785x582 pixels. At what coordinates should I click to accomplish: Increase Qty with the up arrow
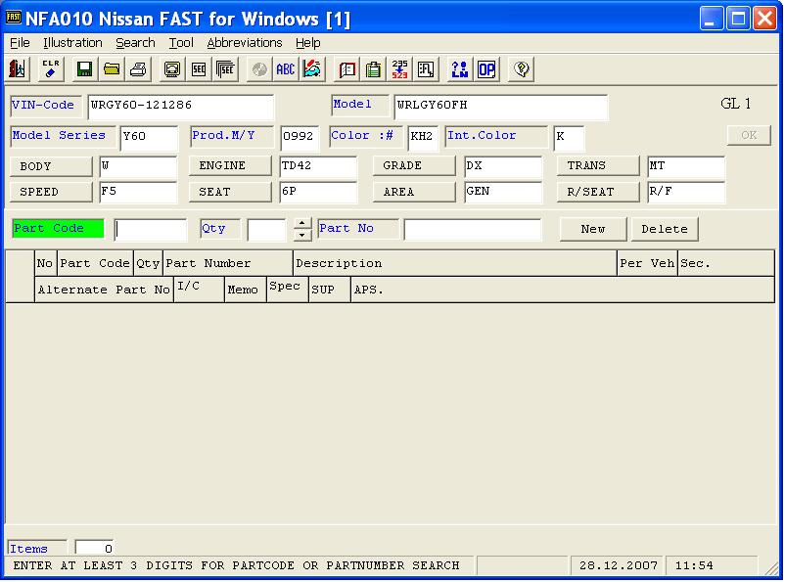pos(301,224)
